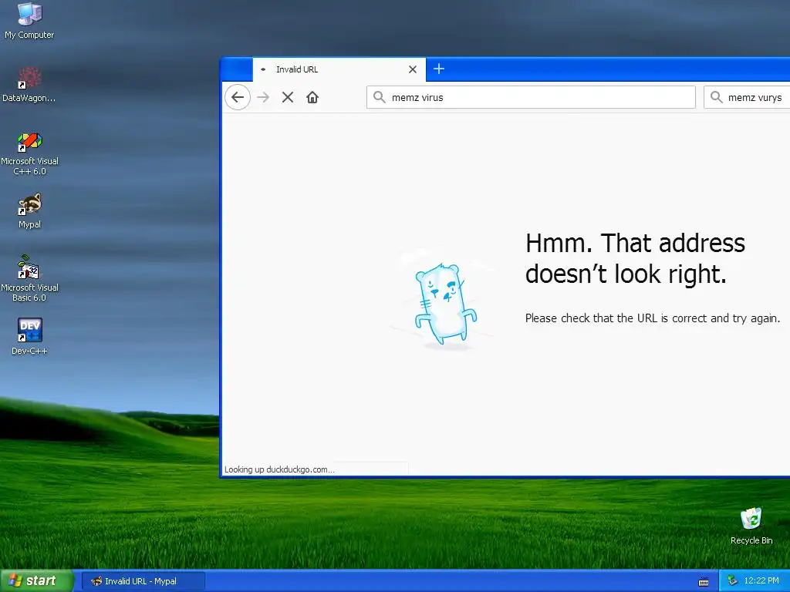Stop page loading with the X button

pos(288,97)
